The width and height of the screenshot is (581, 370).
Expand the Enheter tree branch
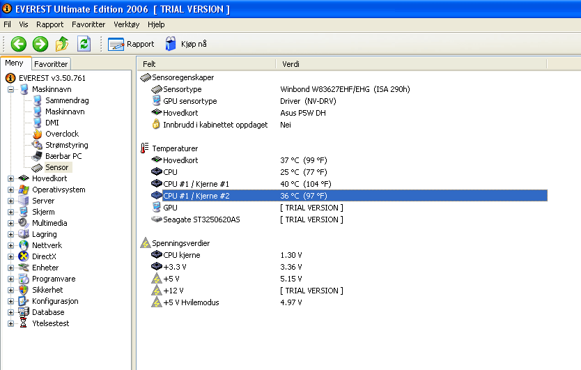[x=10, y=268]
